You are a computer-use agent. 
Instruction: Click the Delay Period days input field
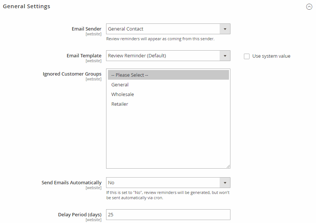[168, 214]
